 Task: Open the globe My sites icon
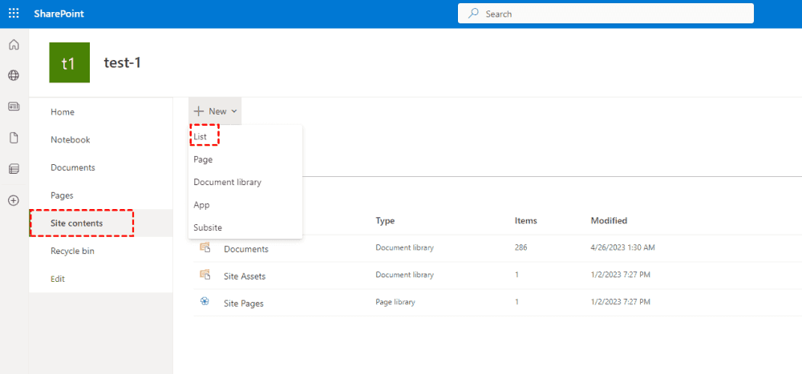14,75
